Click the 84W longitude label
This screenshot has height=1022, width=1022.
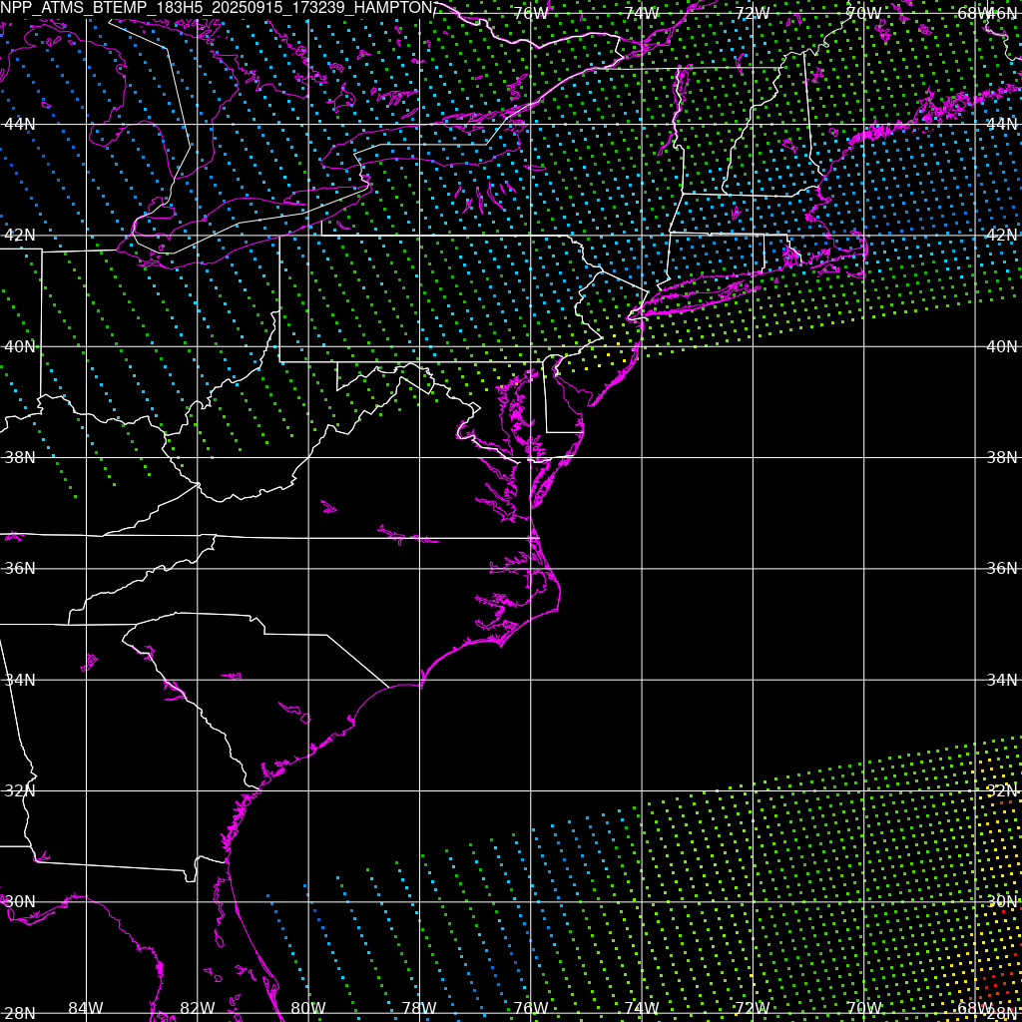click(x=86, y=1008)
